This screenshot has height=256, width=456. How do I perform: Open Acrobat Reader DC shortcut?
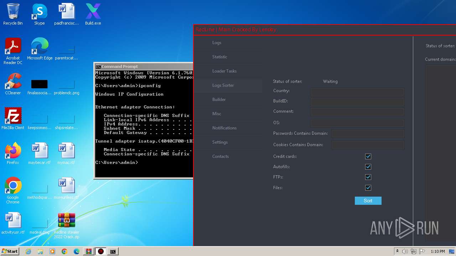tap(13, 51)
